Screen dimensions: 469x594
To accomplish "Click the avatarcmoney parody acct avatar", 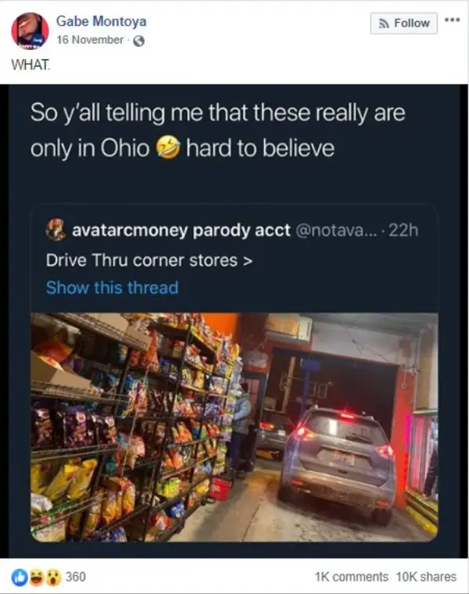I will pyautogui.click(x=55, y=231).
